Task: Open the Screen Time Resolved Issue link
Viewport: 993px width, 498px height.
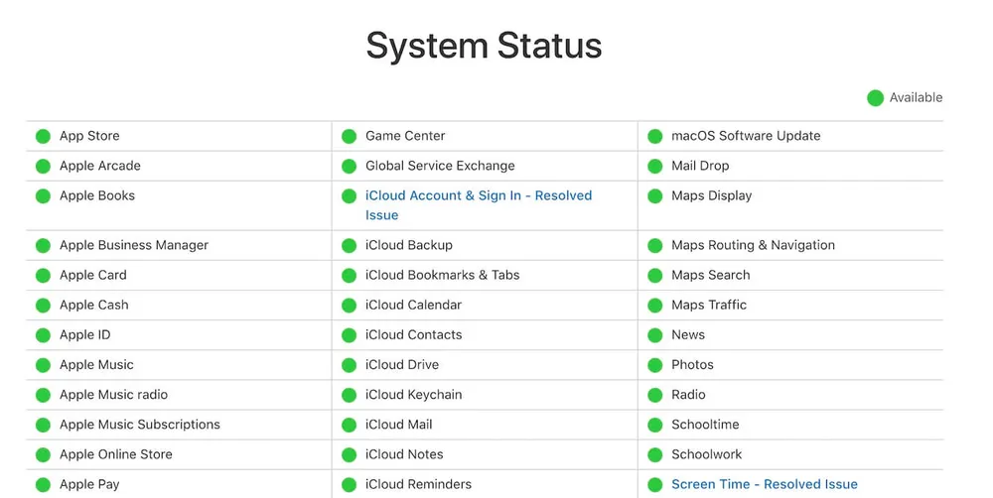Action: point(764,484)
